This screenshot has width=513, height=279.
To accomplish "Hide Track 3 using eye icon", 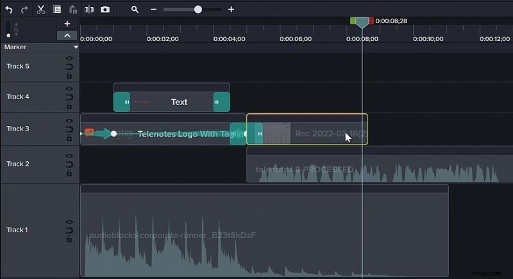I will click(x=69, y=121).
